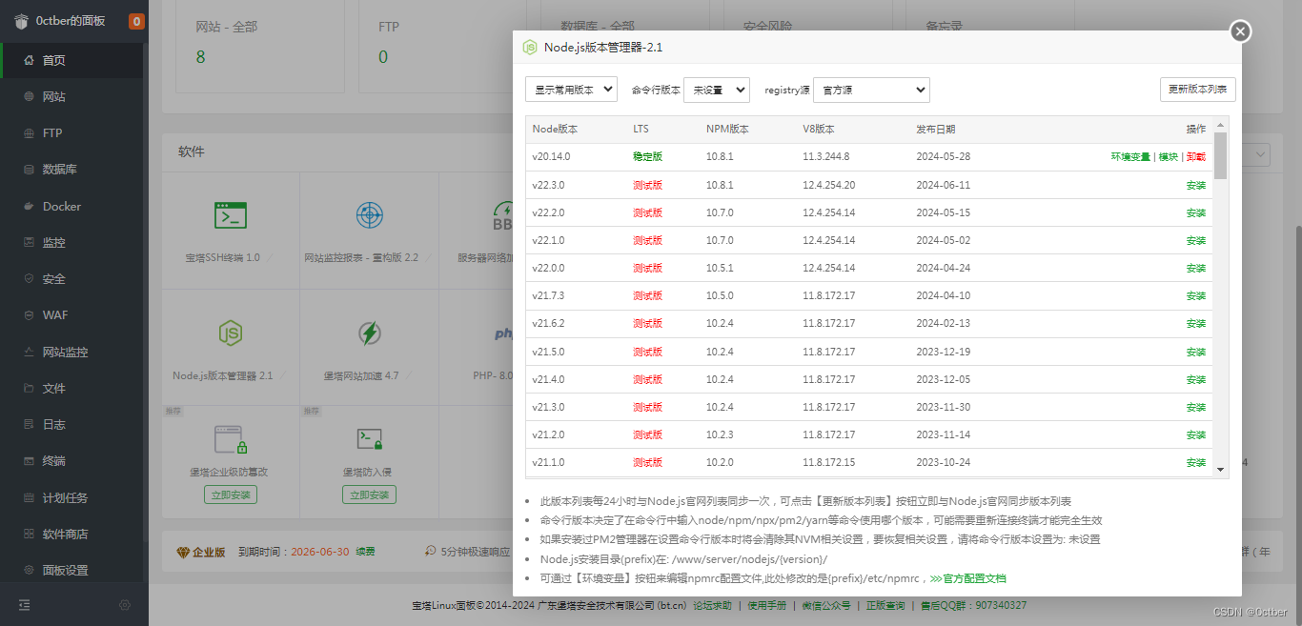Click 立即安装 under 堡塔企业级防篡改
This screenshot has height=626, width=1302.
pos(231,495)
